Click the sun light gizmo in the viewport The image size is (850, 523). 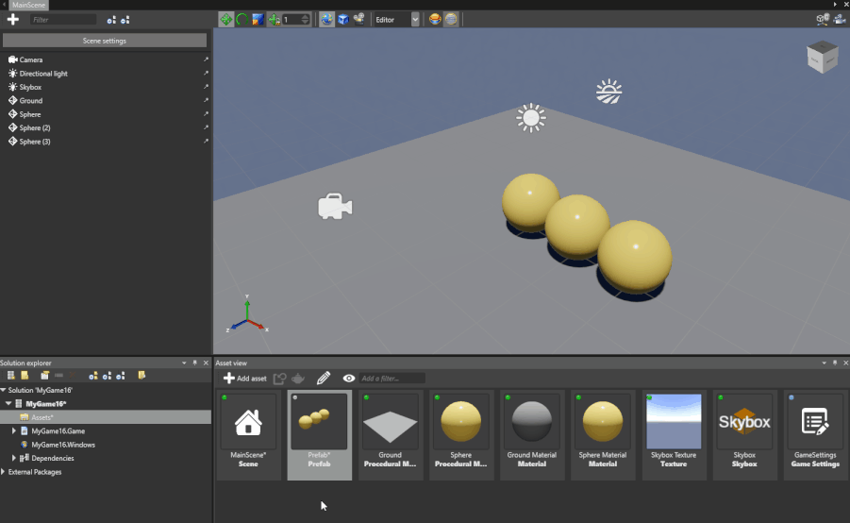click(531, 118)
